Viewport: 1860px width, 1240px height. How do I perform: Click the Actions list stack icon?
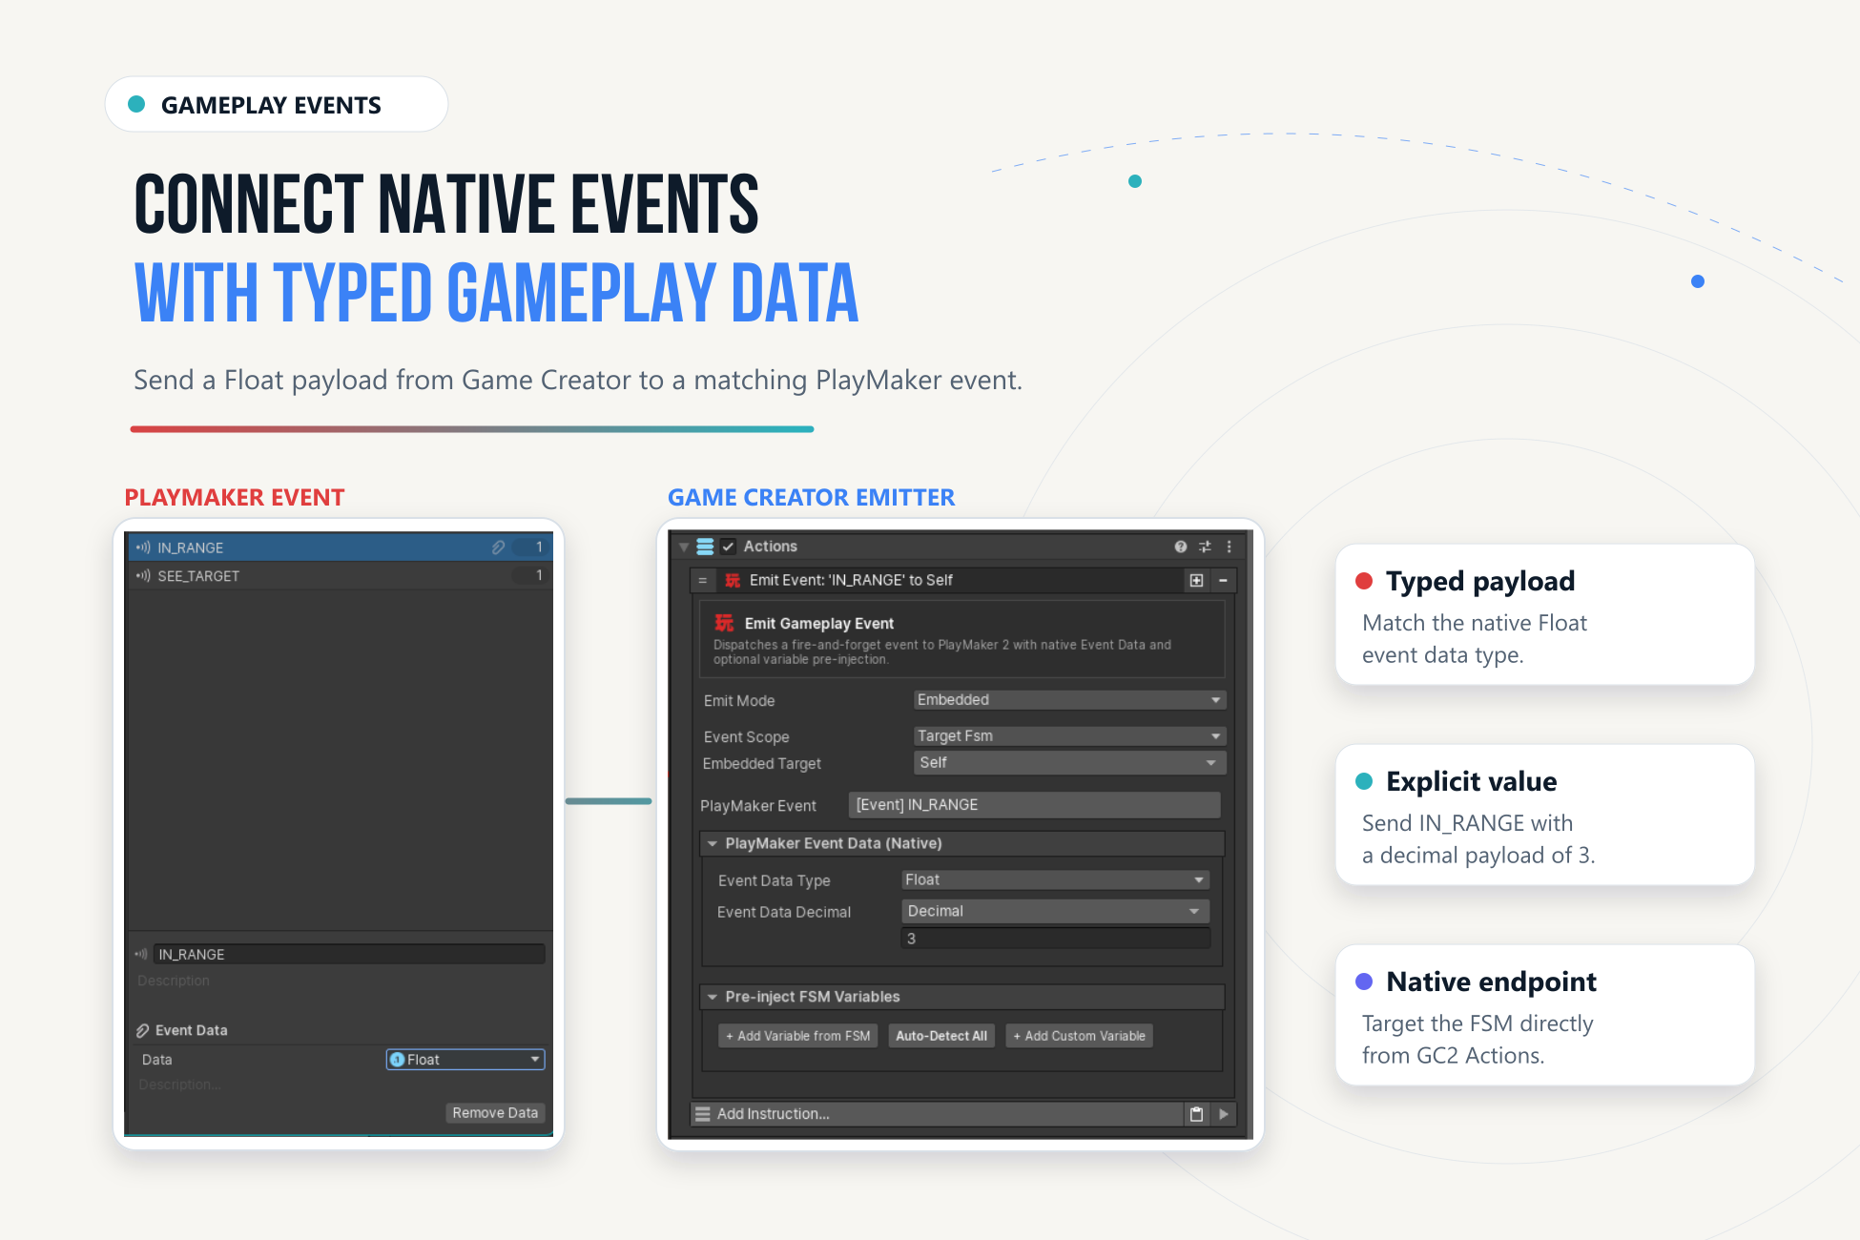[x=705, y=547]
